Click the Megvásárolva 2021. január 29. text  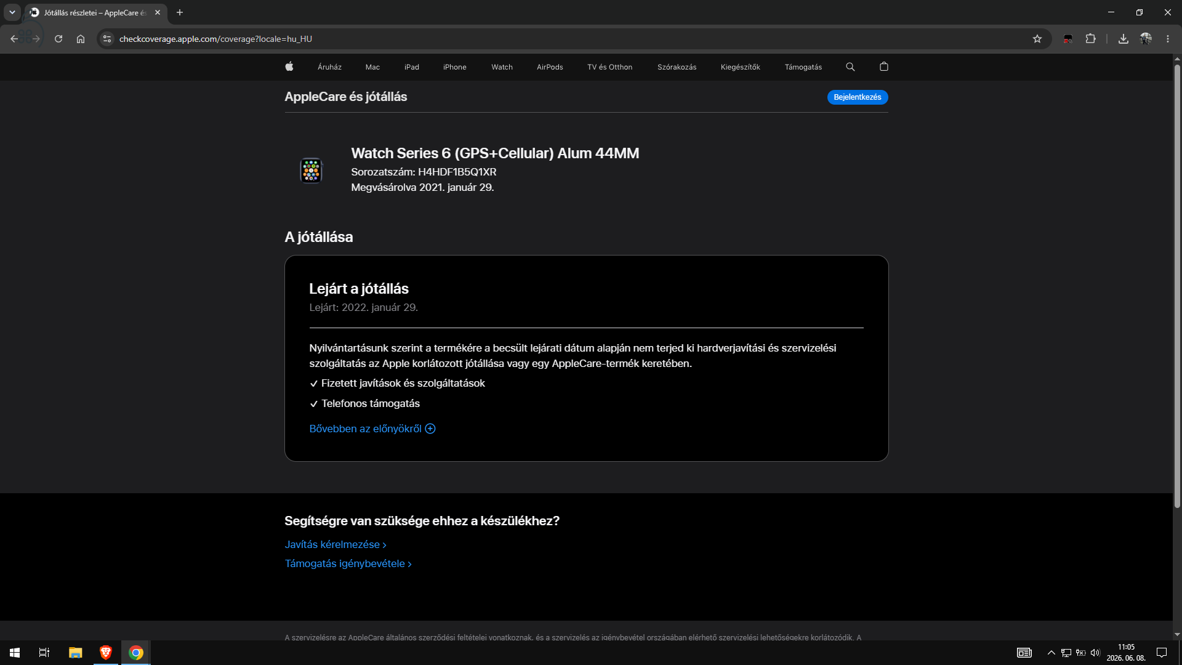[422, 187]
